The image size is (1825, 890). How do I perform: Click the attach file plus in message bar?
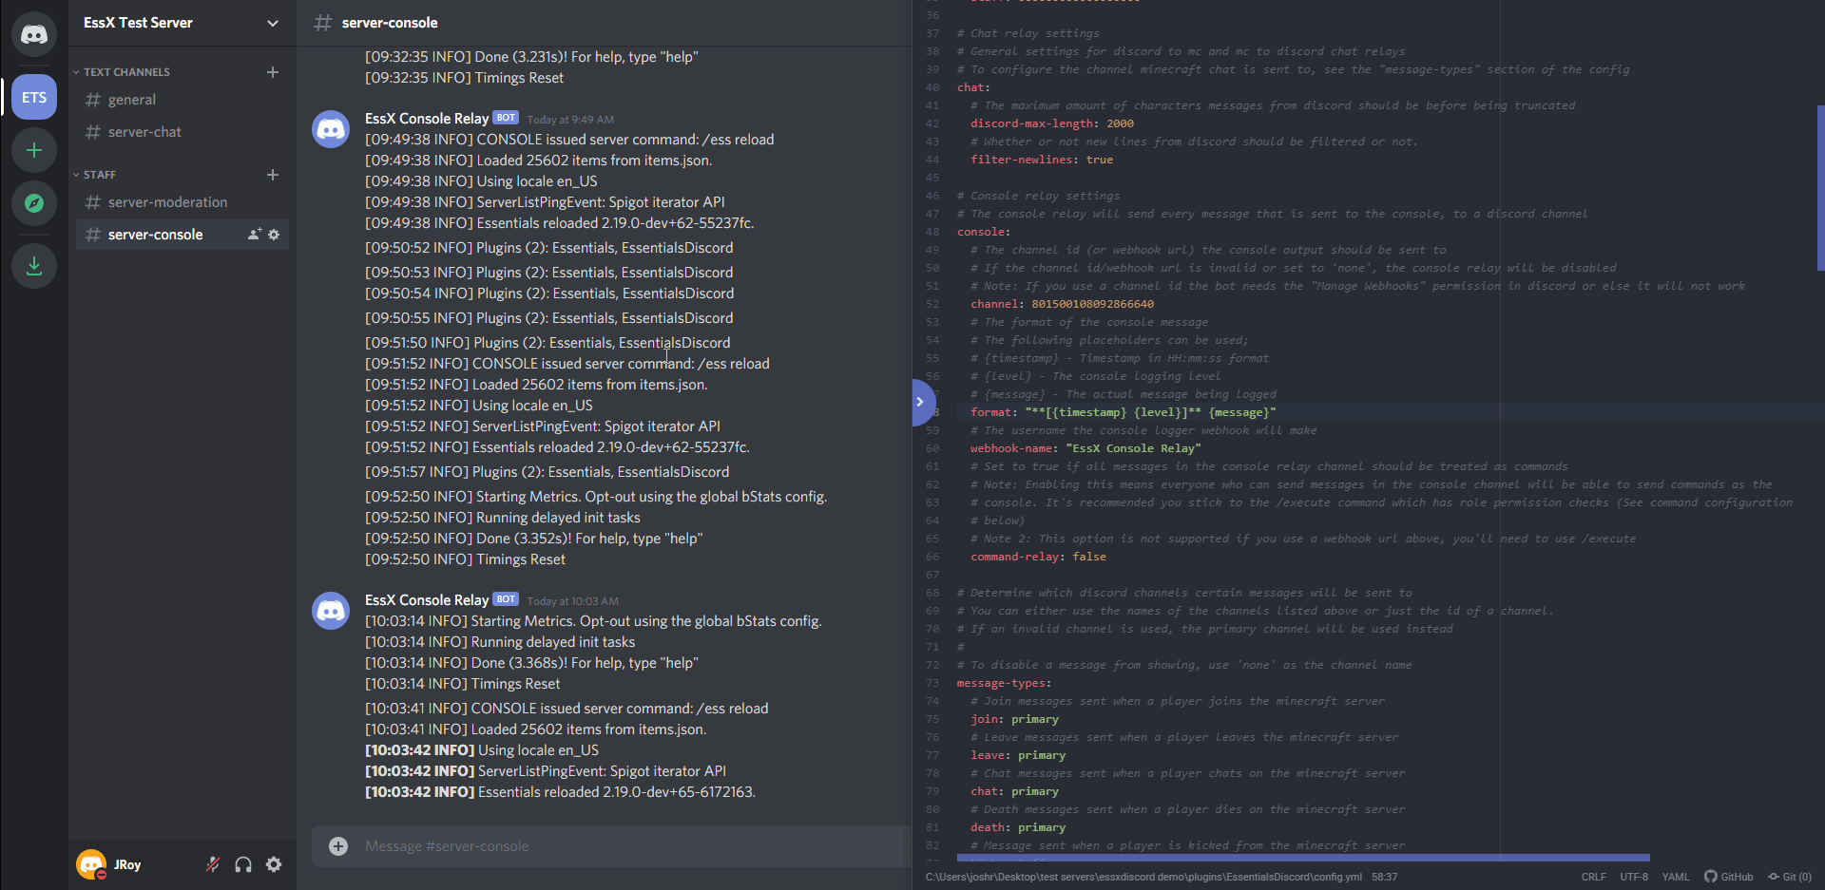[337, 845]
